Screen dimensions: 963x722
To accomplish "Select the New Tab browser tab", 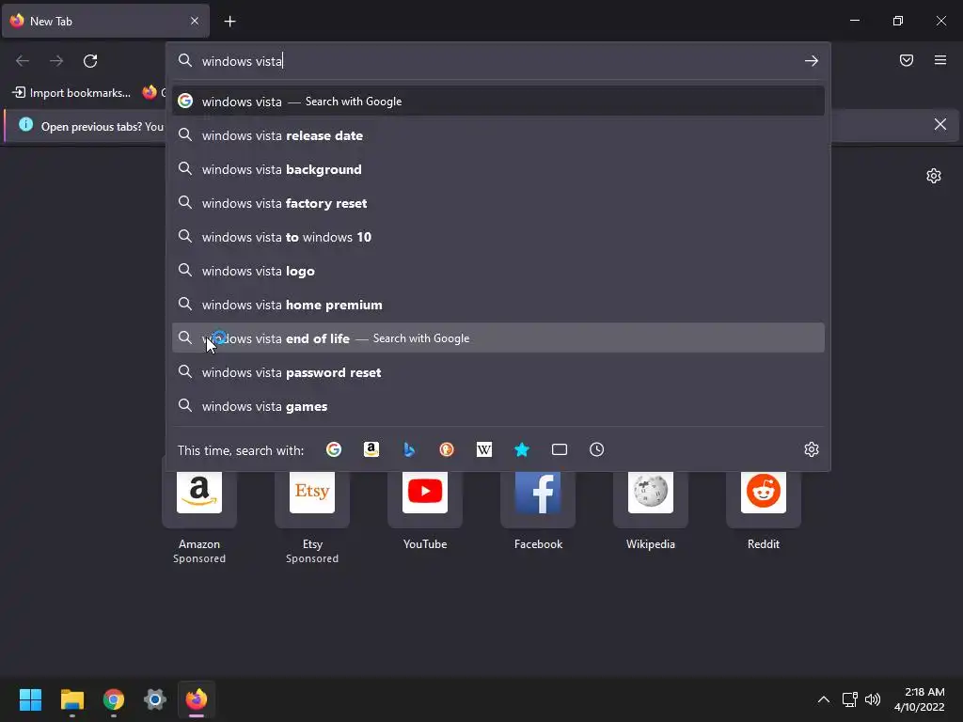I will coord(105,21).
